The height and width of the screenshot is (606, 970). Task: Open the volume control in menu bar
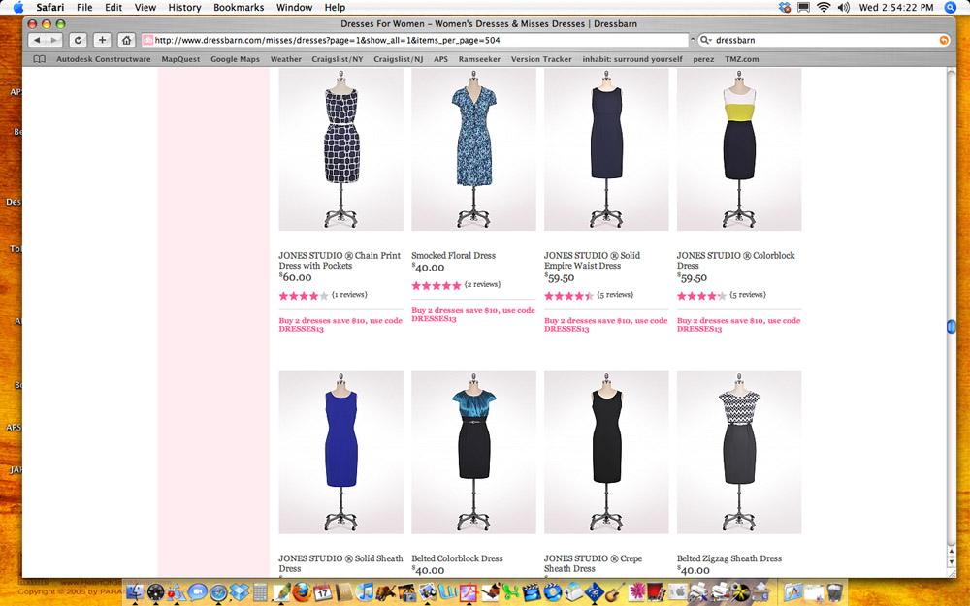coord(843,8)
